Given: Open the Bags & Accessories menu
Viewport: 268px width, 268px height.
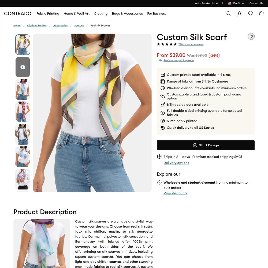Looking at the screenshot, I should pos(127,13).
